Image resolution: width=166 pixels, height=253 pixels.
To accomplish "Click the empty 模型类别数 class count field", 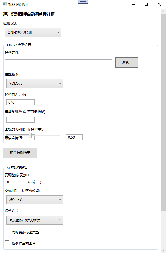I will pyautogui.click(x=20, y=120).
